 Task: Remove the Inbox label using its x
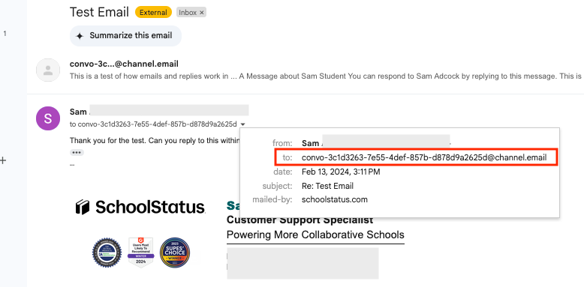[201, 13]
